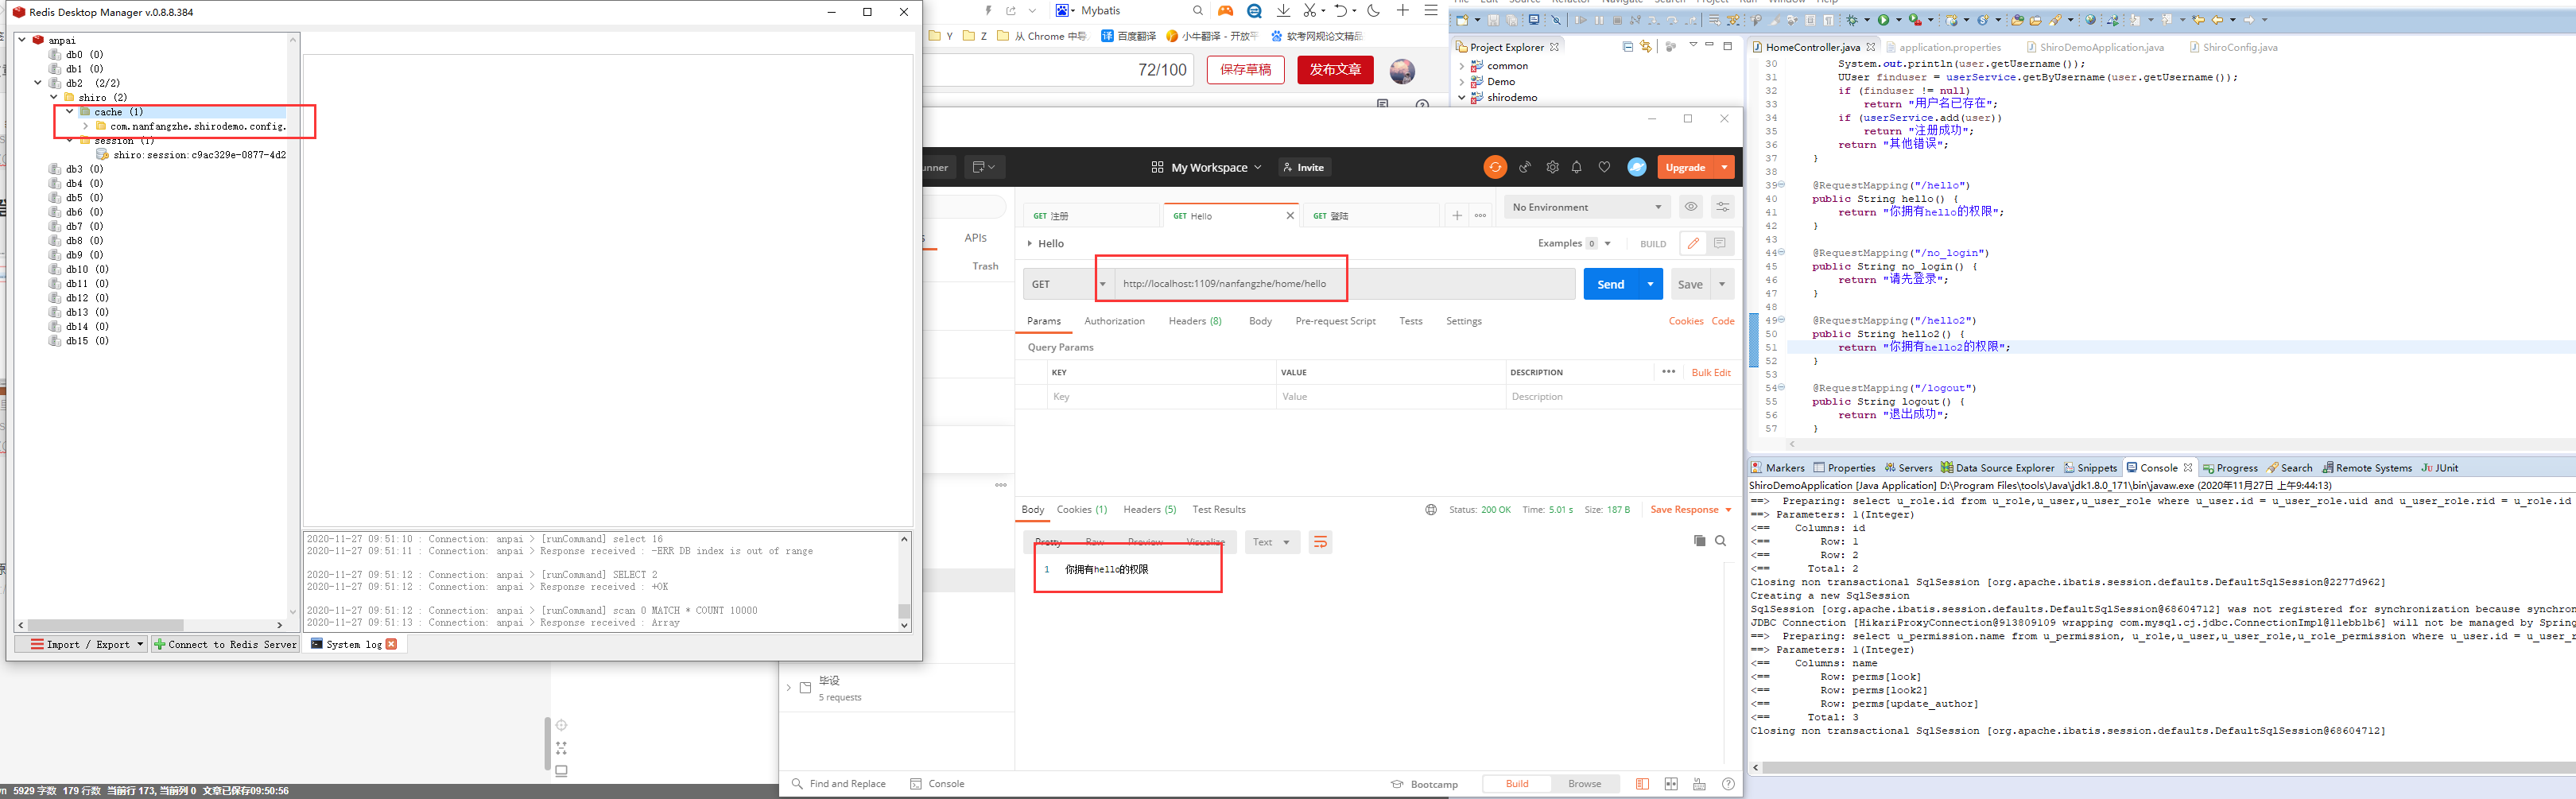Select Raw view of response body
The image size is (2576, 799).
pos(1095,542)
